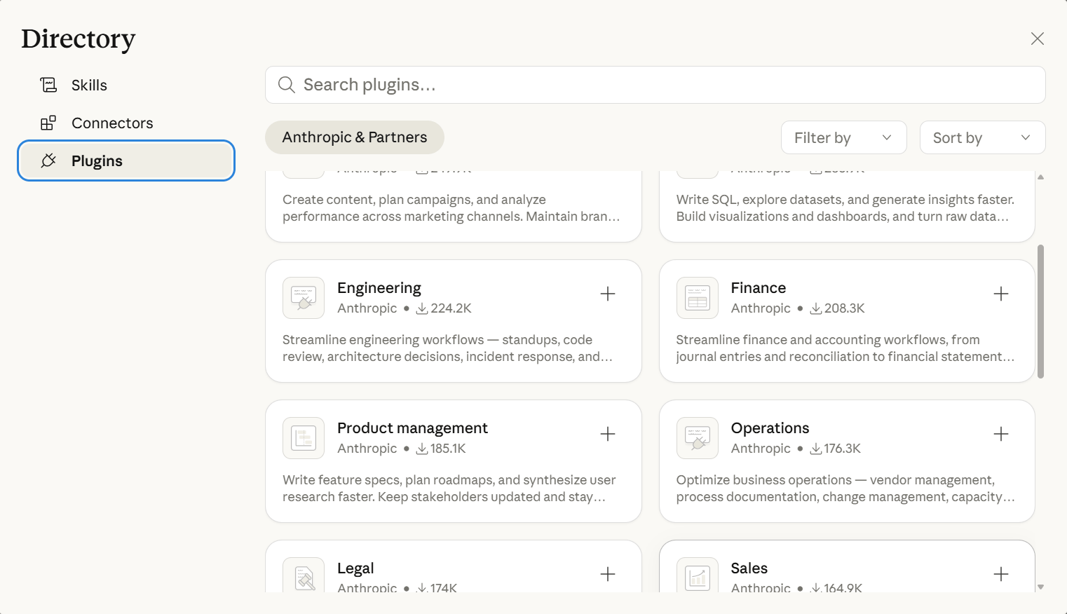Click the plus icon beside Sales
1067x614 pixels.
(1001, 574)
